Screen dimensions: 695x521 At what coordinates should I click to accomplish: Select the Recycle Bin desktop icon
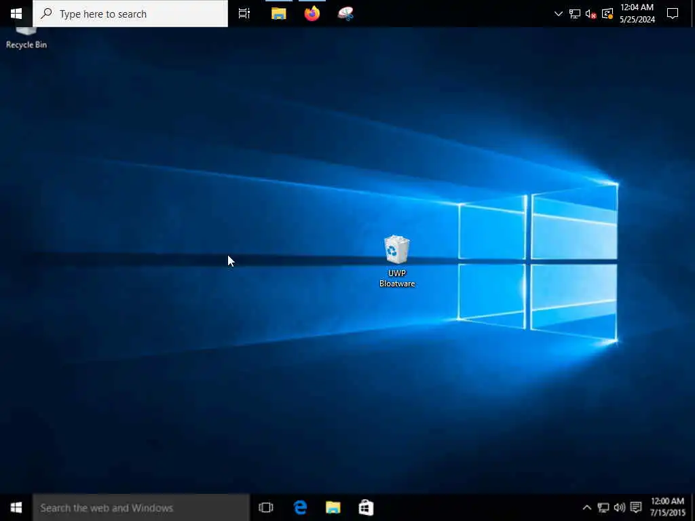(26, 38)
